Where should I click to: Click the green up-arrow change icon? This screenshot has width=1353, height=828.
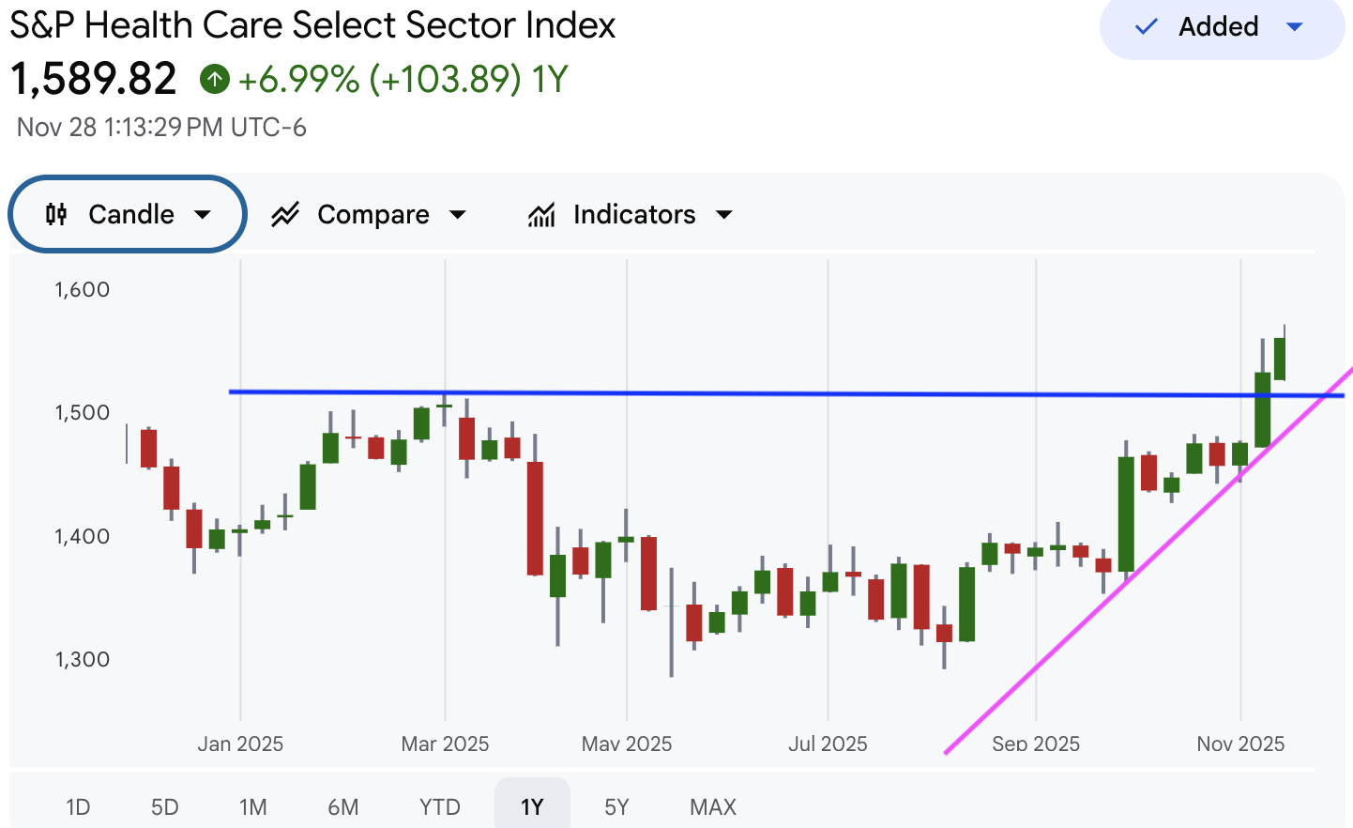point(215,79)
